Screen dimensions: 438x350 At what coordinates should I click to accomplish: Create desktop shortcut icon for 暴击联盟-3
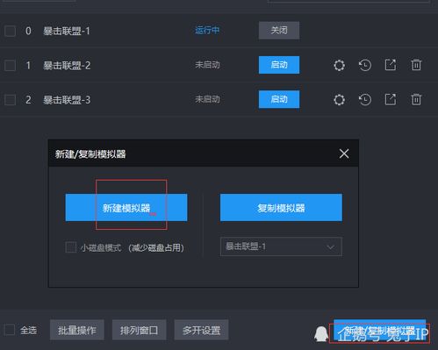pos(391,99)
